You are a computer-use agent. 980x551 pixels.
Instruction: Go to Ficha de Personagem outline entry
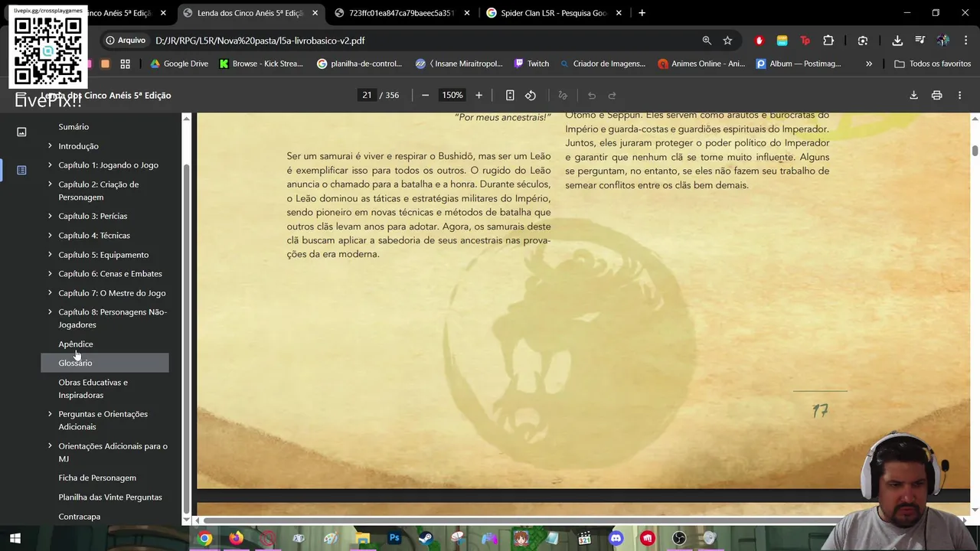pos(97,478)
